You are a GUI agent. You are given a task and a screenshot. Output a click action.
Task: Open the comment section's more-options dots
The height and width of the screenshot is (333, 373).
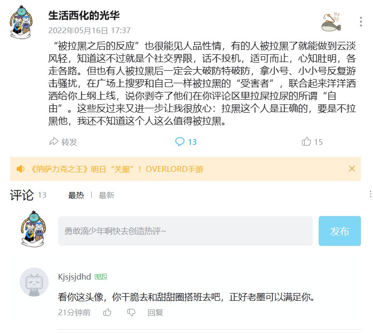click(x=371, y=194)
